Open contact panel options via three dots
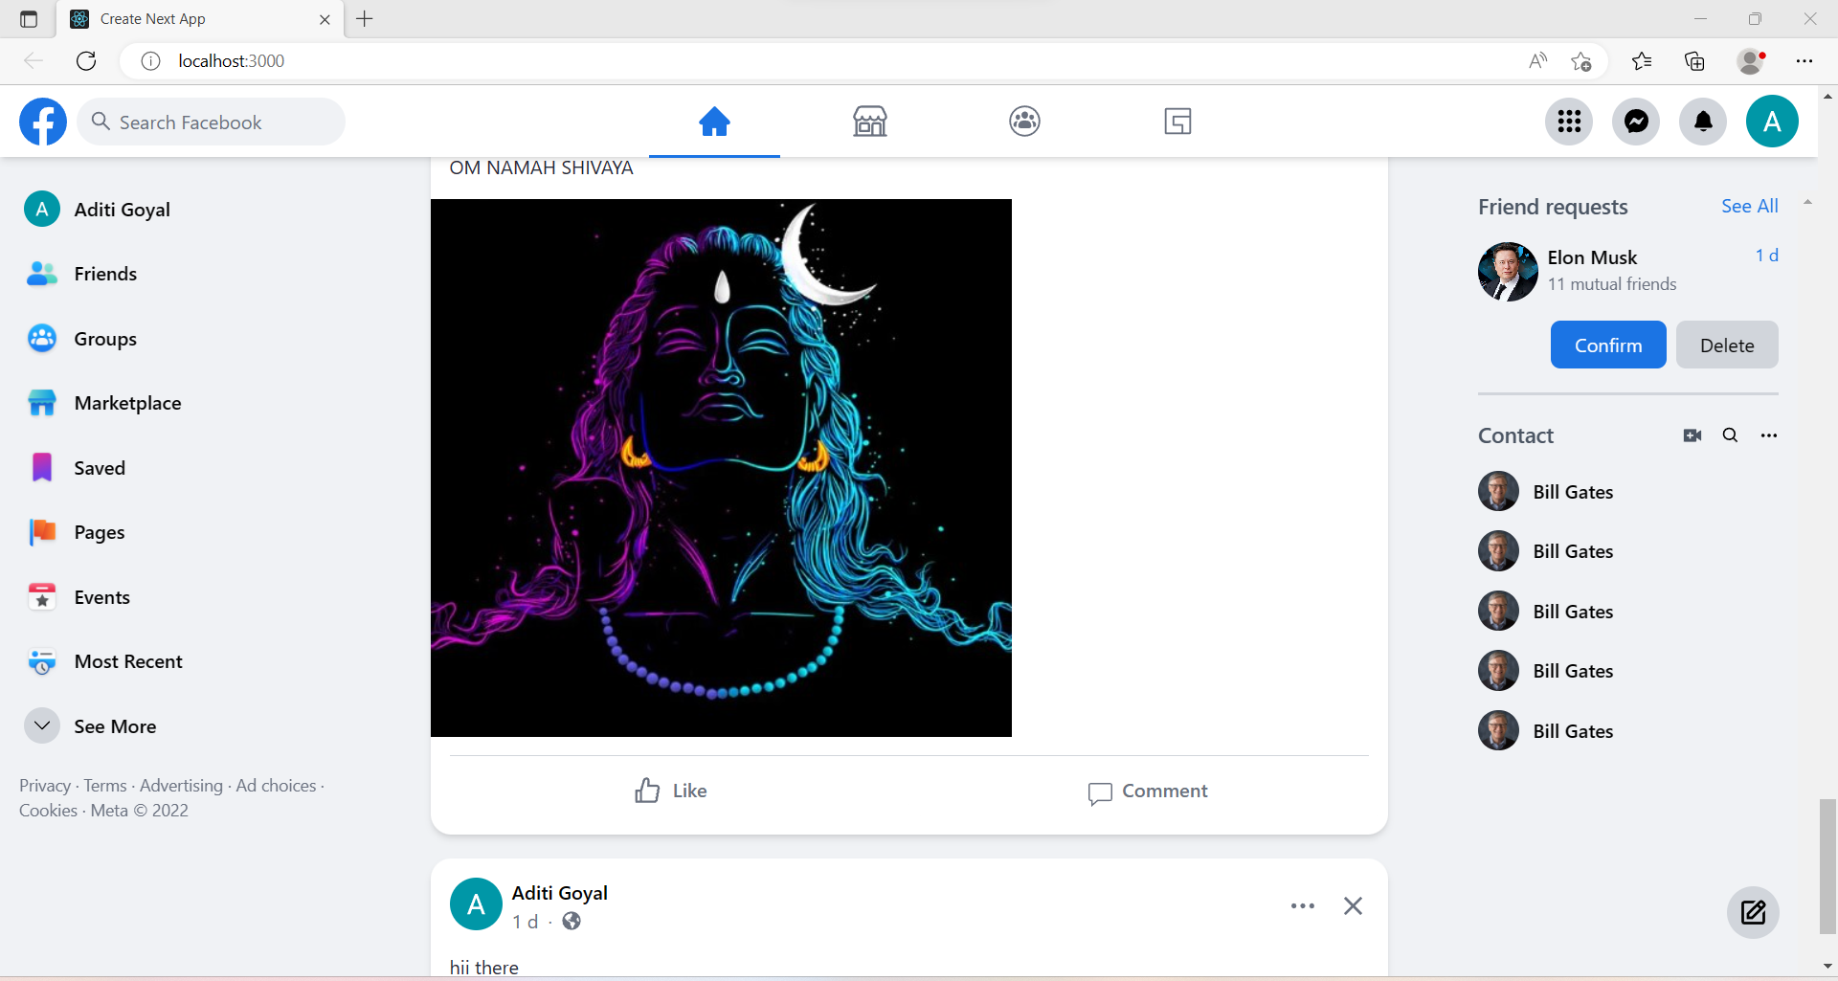Image resolution: width=1838 pixels, height=981 pixels. pos(1768,435)
